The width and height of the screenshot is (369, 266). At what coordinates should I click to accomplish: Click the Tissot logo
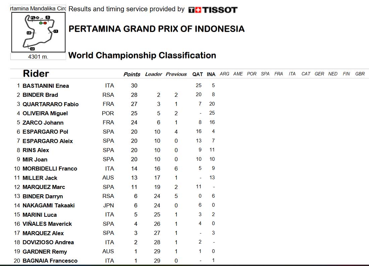pyautogui.click(x=213, y=10)
